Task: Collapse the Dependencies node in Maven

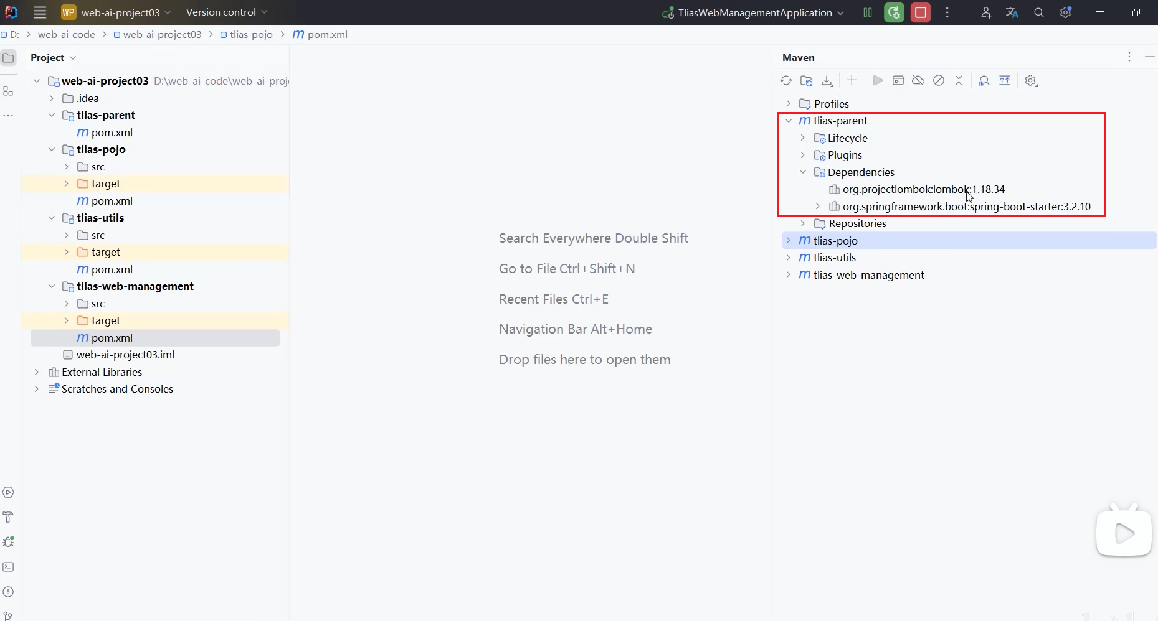Action: 803,172
